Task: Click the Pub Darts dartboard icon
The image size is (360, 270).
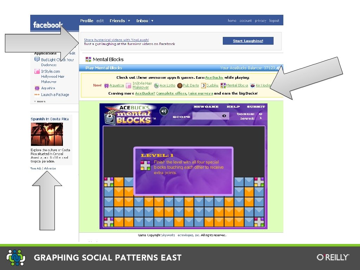Action: (180, 85)
